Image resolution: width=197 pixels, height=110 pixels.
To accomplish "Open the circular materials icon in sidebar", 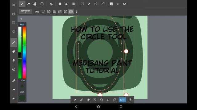I will coord(14,69).
